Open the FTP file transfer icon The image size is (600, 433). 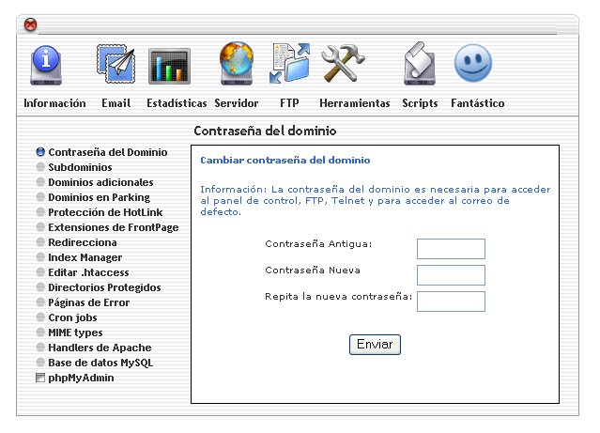click(x=289, y=63)
